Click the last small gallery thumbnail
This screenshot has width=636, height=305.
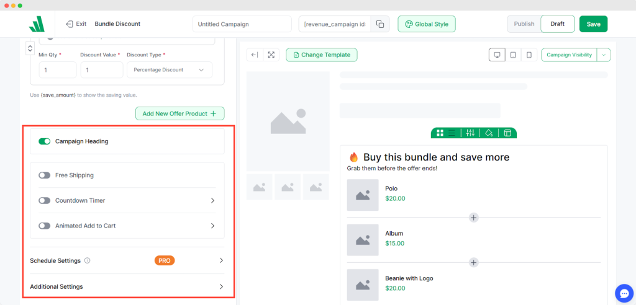(x=316, y=187)
